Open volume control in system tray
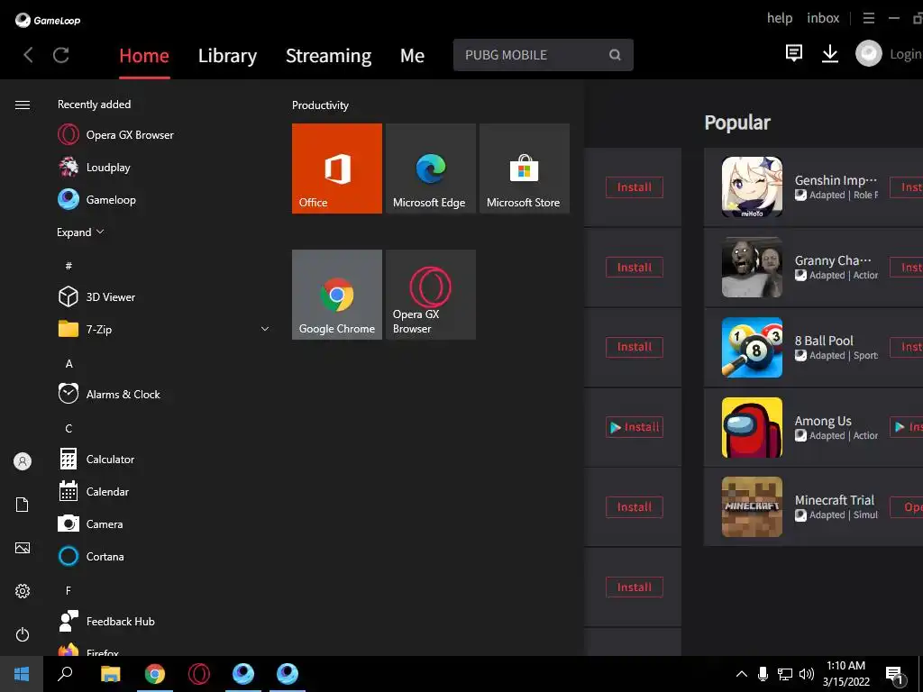The width and height of the screenshot is (923, 692). point(807,674)
